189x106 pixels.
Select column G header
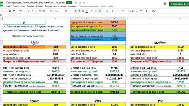coord(150,18)
